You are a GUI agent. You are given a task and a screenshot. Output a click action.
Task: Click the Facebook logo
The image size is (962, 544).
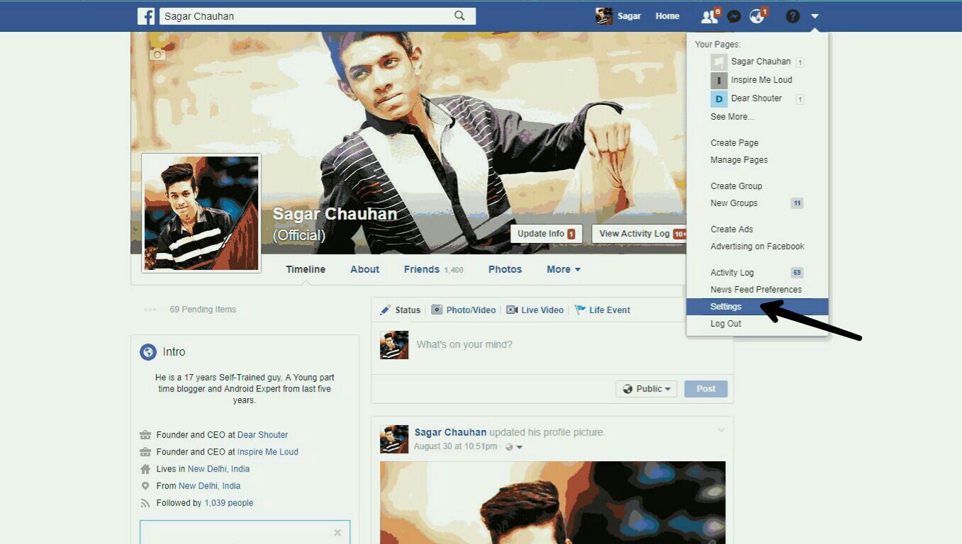click(x=146, y=15)
